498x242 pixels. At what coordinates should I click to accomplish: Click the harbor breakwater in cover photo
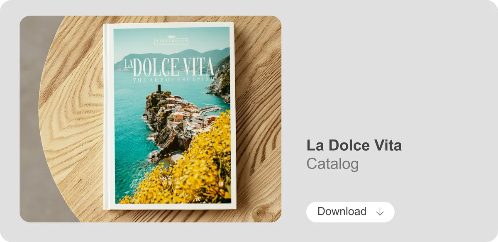(x=211, y=110)
